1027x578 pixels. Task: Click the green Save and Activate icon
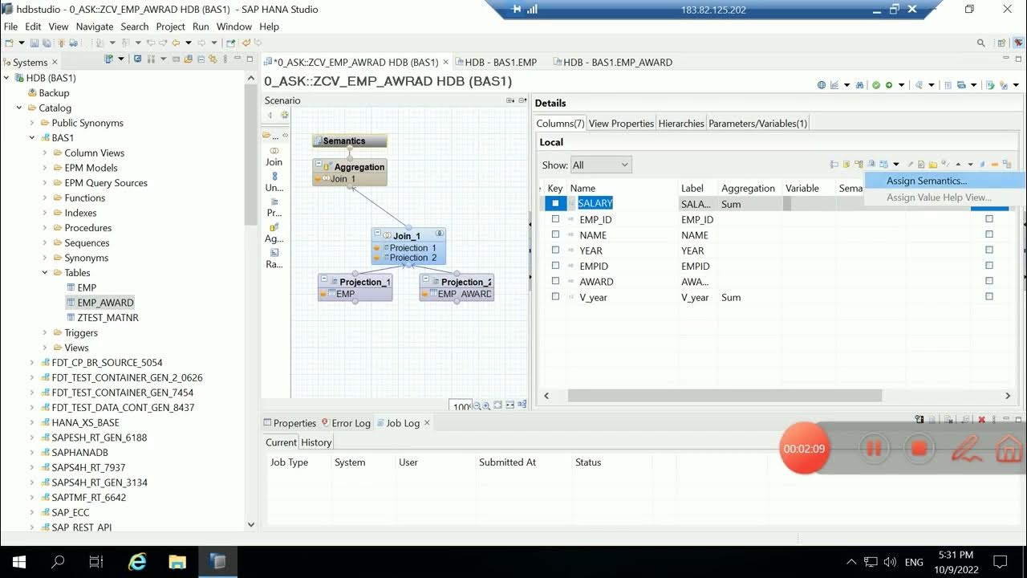click(889, 84)
